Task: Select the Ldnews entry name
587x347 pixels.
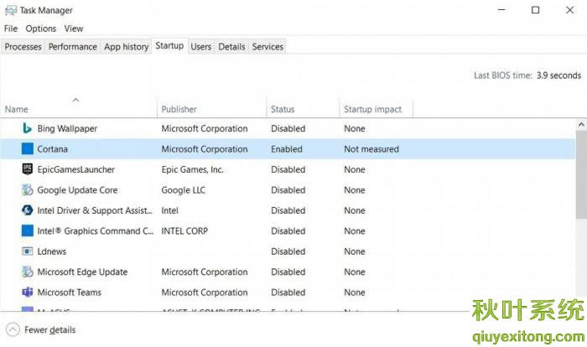Action: [52, 251]
